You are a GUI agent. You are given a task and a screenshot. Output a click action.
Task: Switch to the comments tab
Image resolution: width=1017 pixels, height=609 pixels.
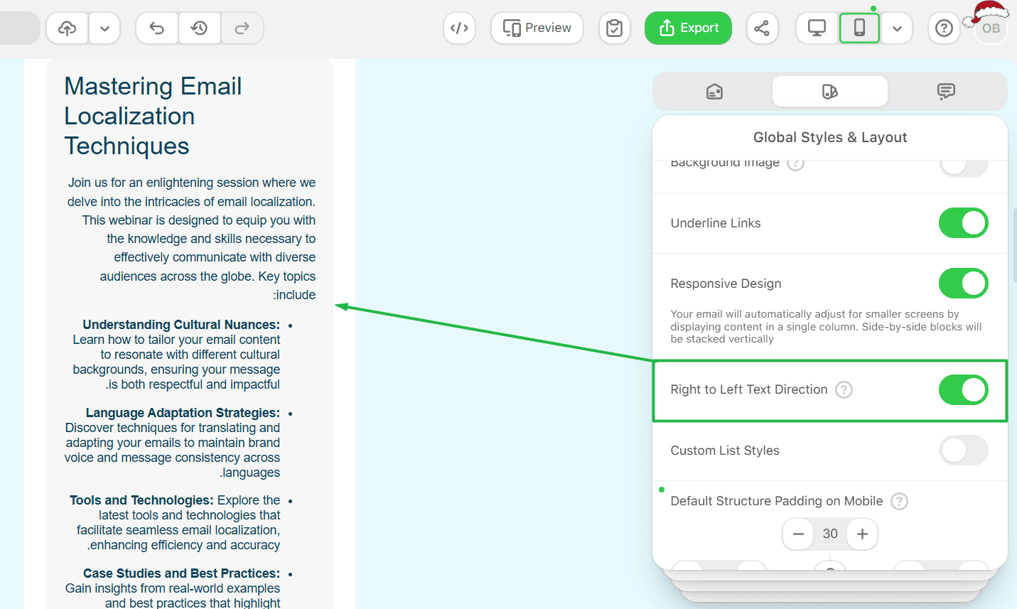coord(945,91)
